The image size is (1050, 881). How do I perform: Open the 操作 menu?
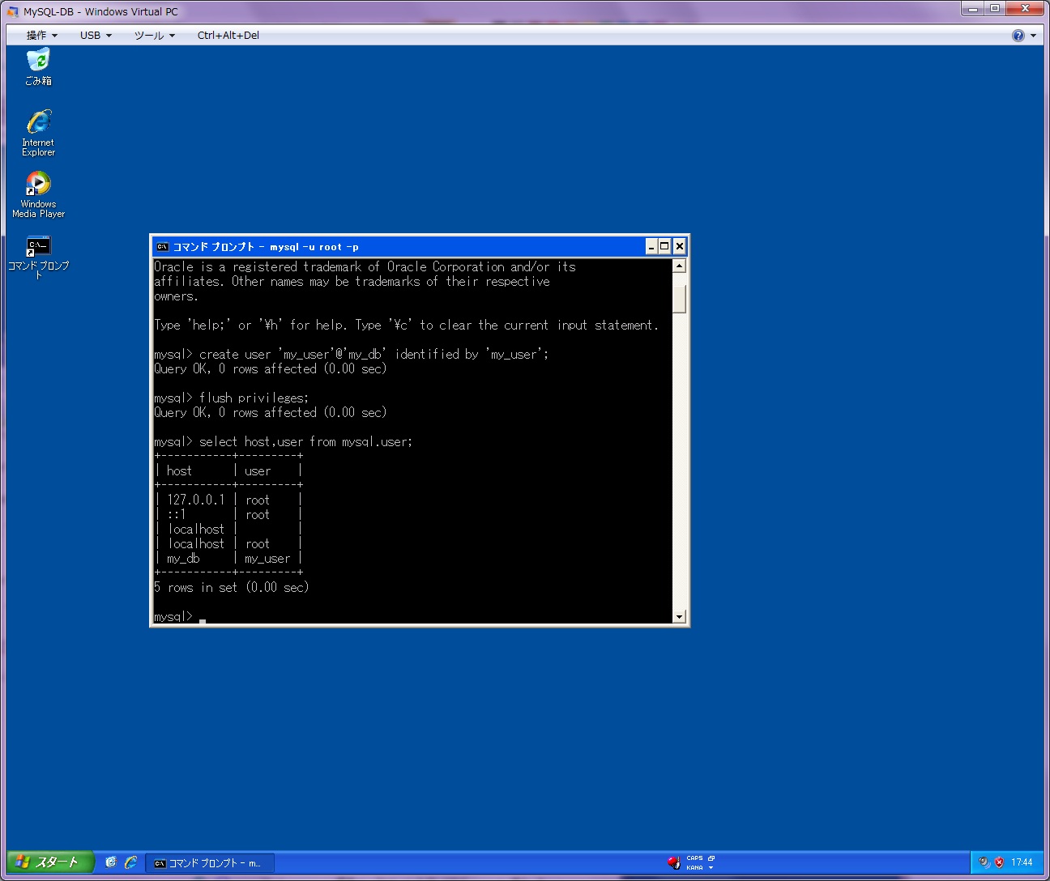41,36
